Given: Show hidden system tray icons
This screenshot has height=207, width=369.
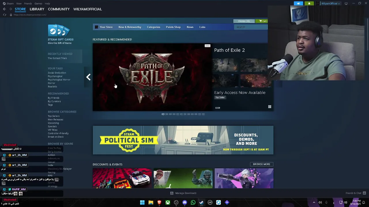Looking at the screenshot, I should 314,202.
